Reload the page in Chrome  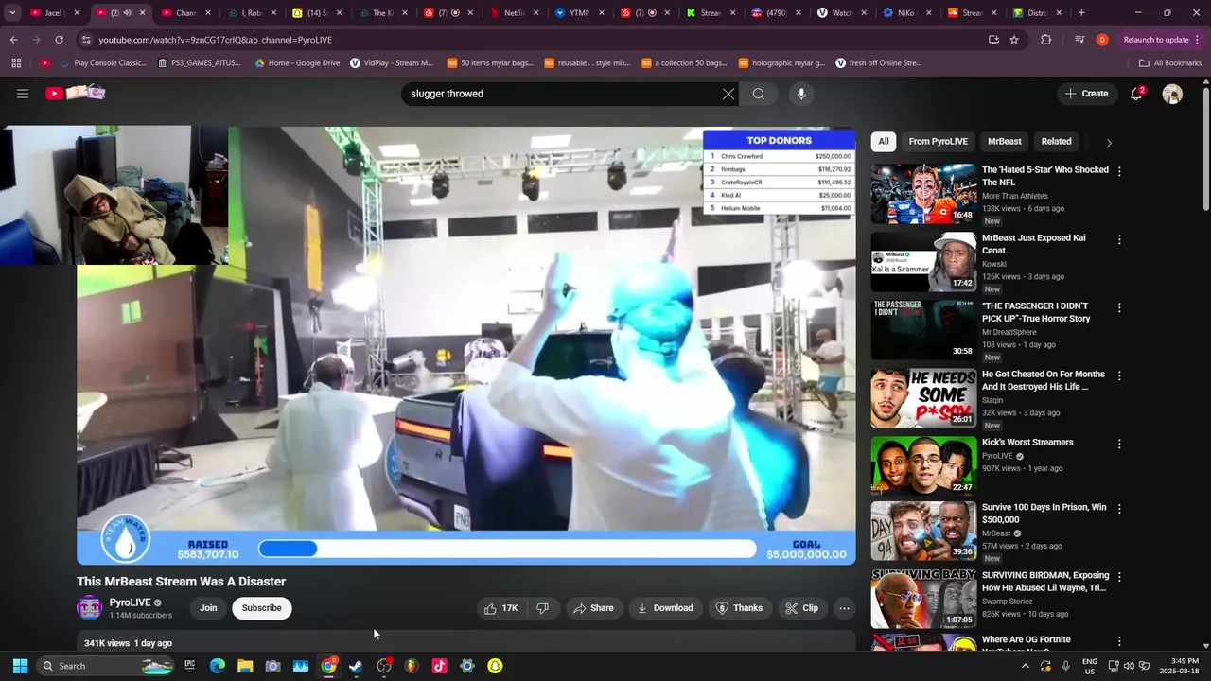click(x=59, y=40)
